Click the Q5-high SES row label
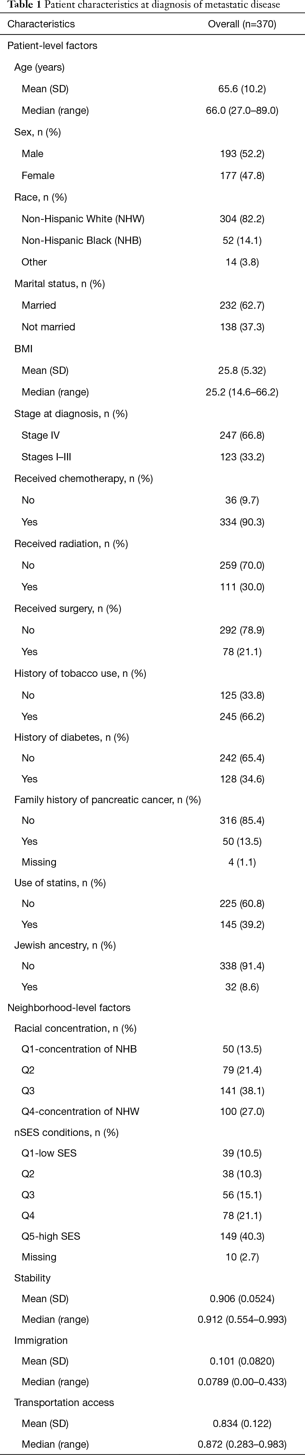This screenshot has height=1455, width=305. (x=51, y=1236)
